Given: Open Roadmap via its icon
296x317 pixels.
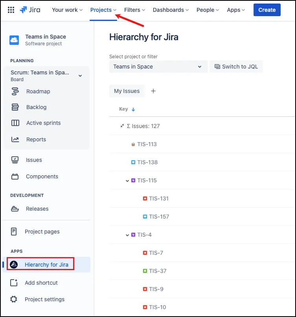Looking at the screenshot, I should [15, 91].
